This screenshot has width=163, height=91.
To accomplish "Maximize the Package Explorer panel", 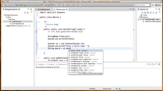I will pyautogui.click(x=31, y=9).
